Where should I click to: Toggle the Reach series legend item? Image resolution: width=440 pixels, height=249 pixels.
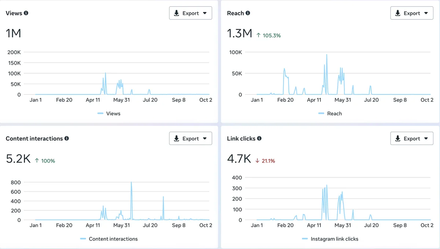[x=330, y=114]
